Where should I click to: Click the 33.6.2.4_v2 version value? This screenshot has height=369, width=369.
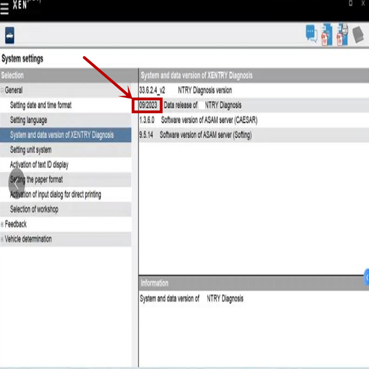coord(152,90)
